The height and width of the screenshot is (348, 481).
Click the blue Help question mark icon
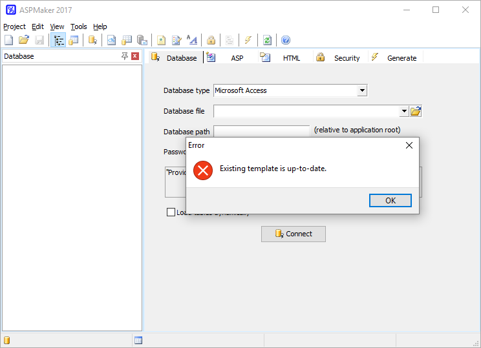coord(286,40)
